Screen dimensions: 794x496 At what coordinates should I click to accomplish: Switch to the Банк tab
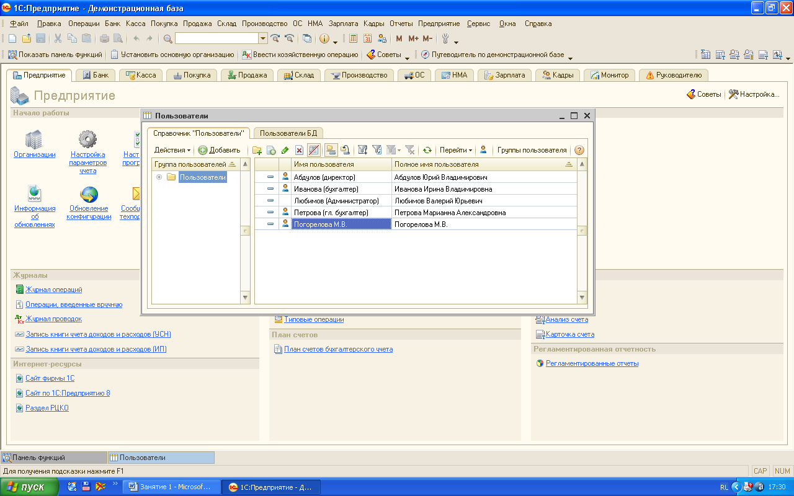click(x=96, y=75)
